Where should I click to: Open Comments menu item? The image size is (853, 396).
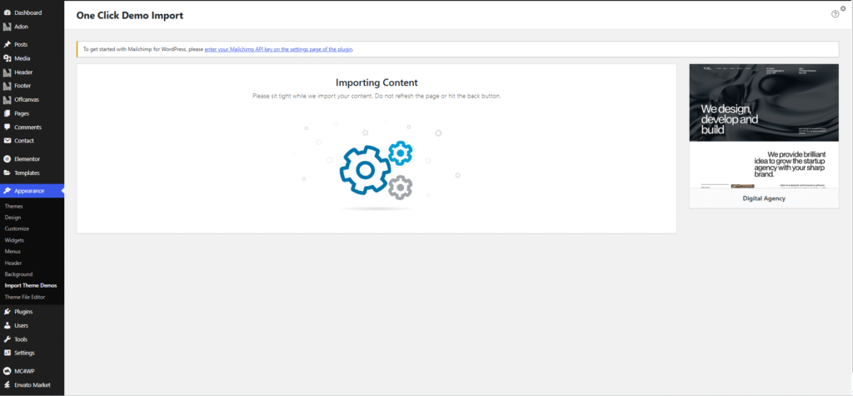tap(28, 127)
